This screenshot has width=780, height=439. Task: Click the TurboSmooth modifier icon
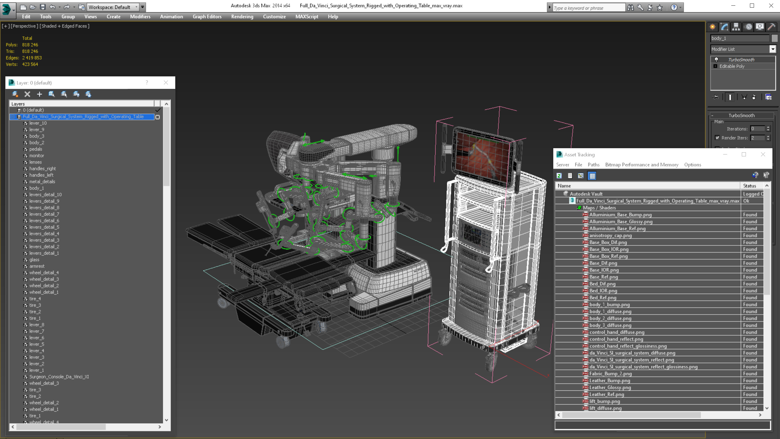click(717, 59)
